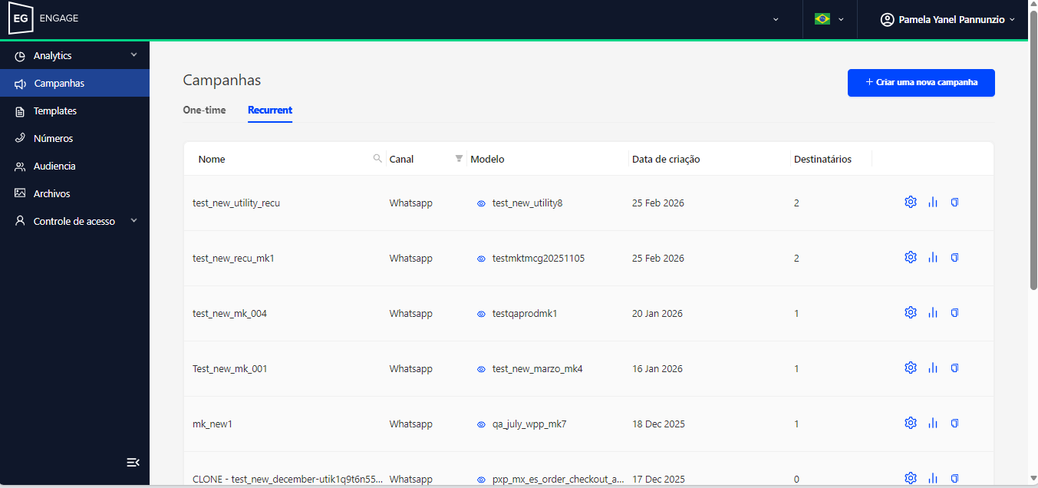
Task: Open settings gear for mk_new1 campaign
Action: (x=911, y=424)
